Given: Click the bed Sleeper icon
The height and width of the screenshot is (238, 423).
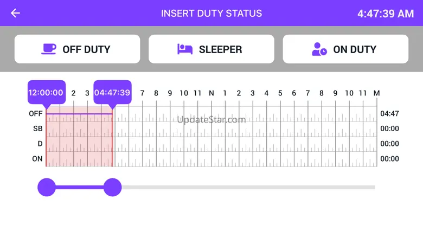Looking at the screenshot, I should [x=185, y=49].
